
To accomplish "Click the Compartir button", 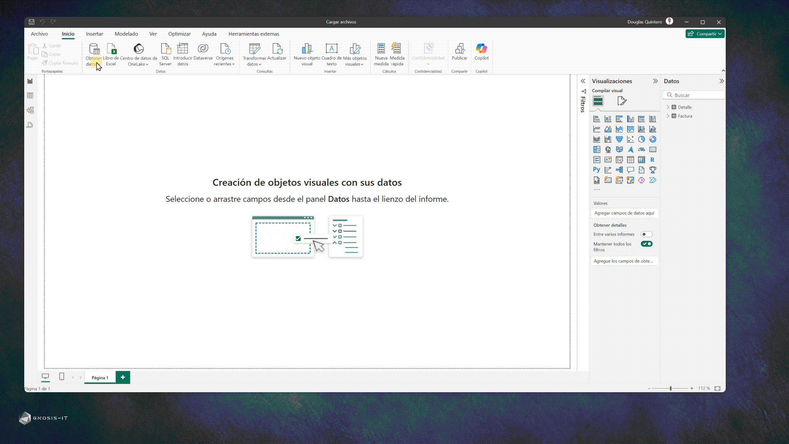I will (x=705, y=34).
